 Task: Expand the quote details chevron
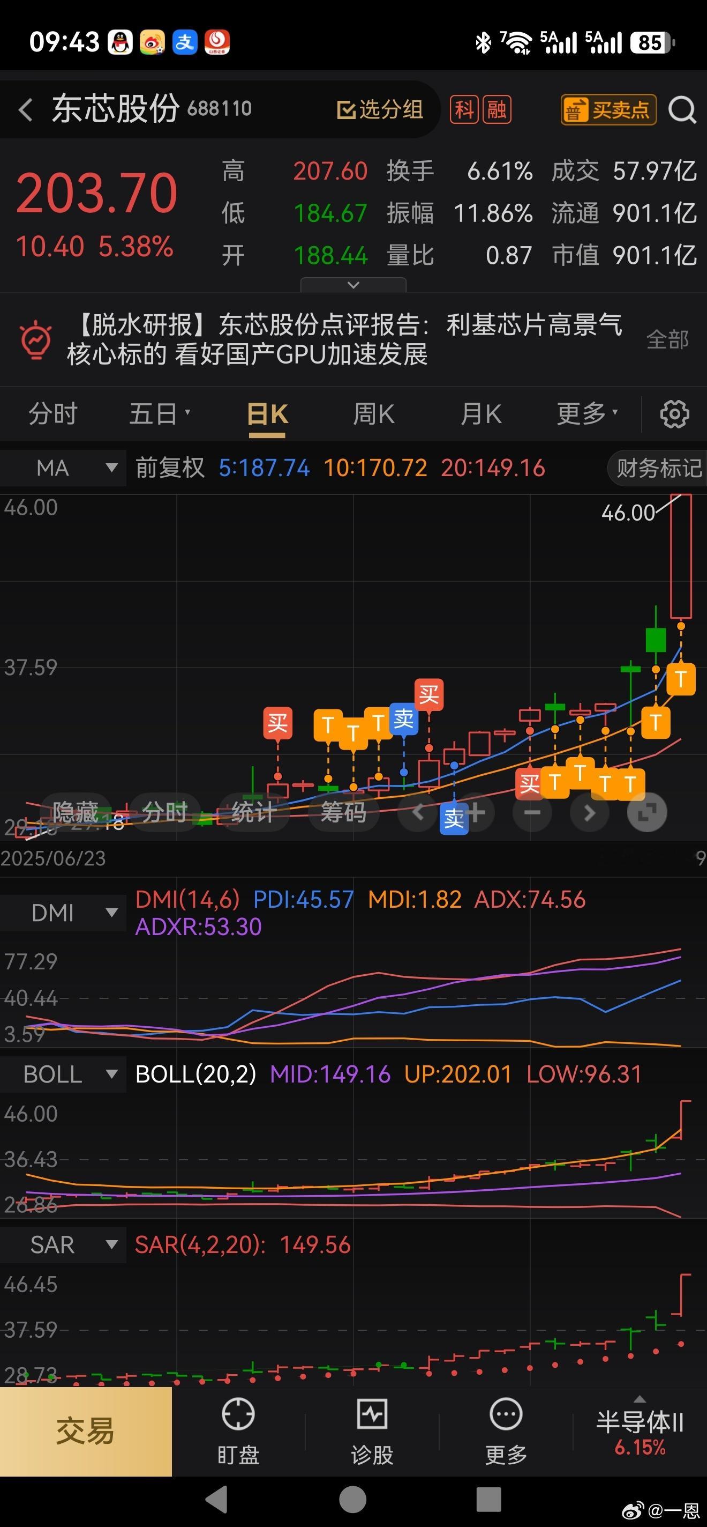(353, 285)
